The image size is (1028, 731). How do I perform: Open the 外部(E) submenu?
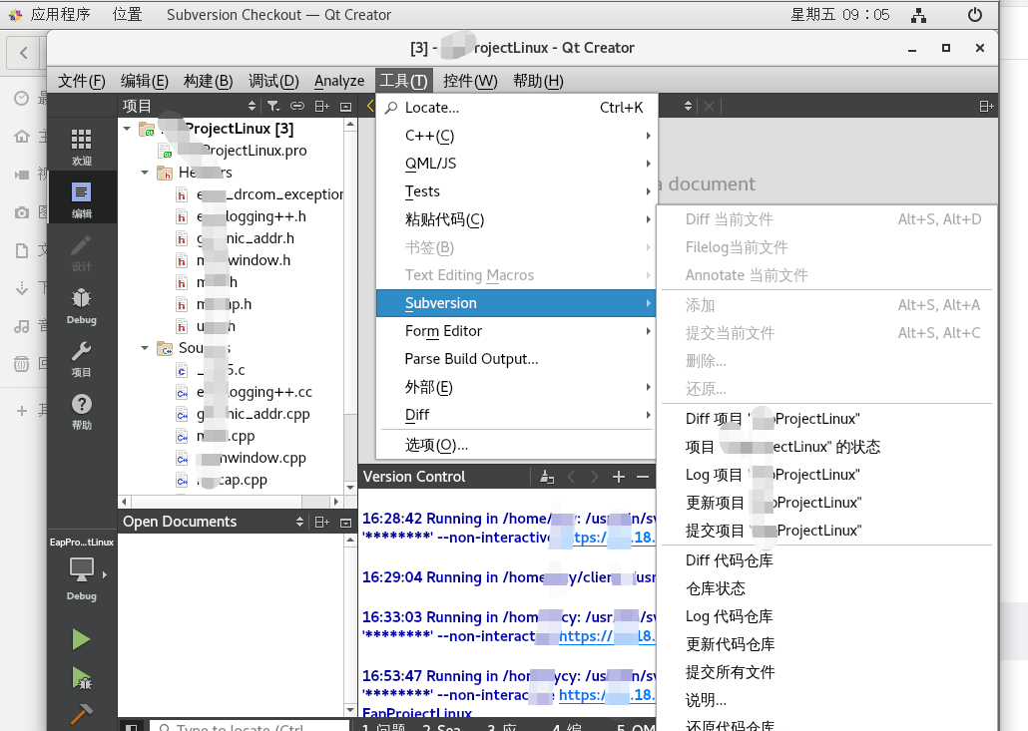(516, 387)
